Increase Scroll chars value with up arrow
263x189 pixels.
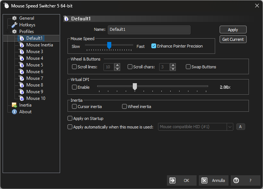click(173, 65)
